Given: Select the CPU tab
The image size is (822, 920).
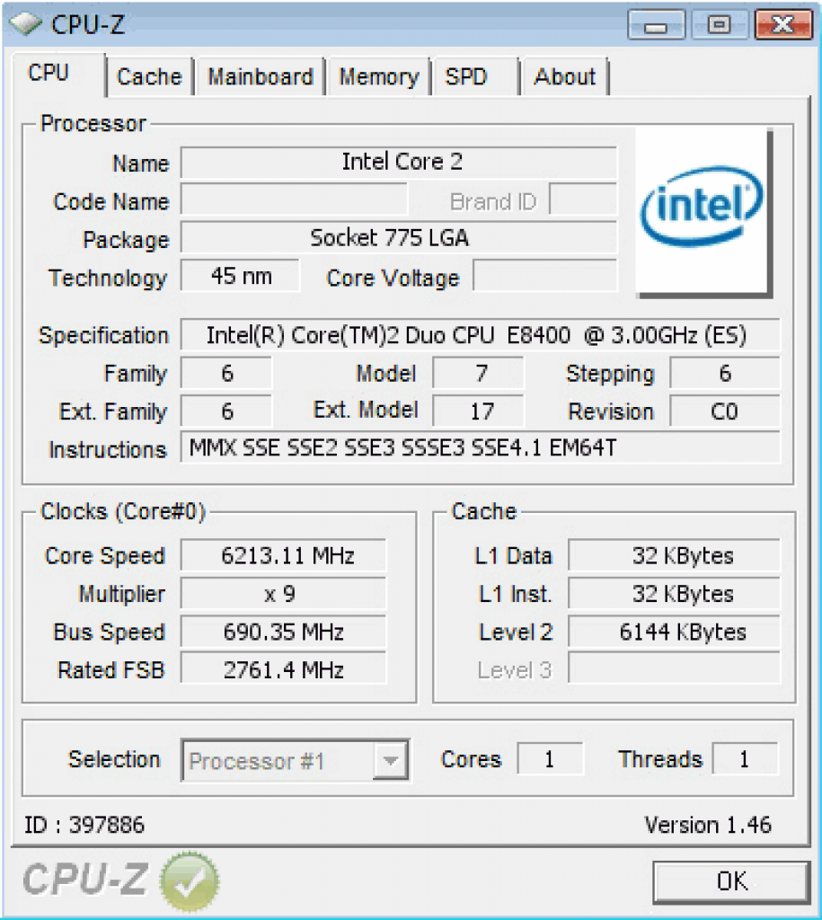Looking at the screenshot, I should coord(57,74).
